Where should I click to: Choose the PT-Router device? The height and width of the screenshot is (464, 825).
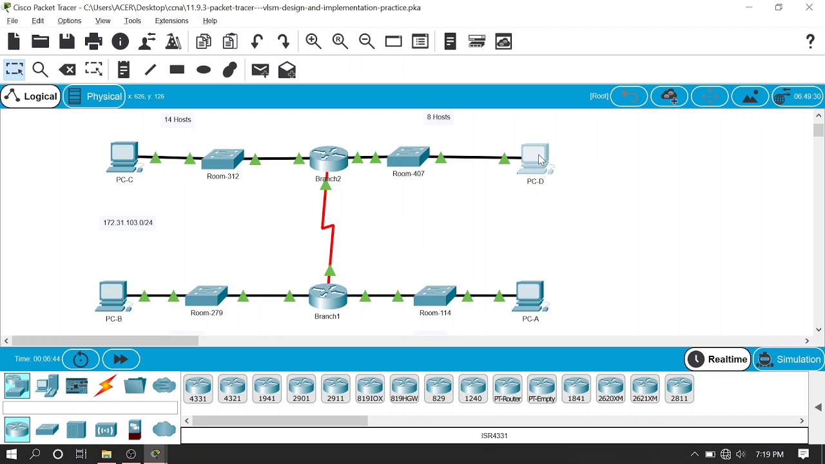tap(507, 389)
